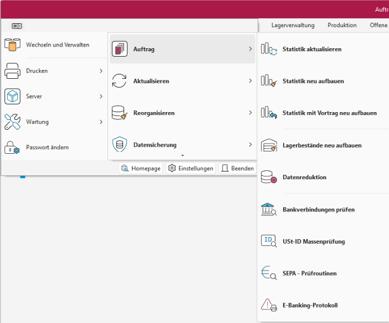The image size is (389, 323).
Task: Click the USt-ID Massenprüfung ID icon
Action: (x=269, y=241)
